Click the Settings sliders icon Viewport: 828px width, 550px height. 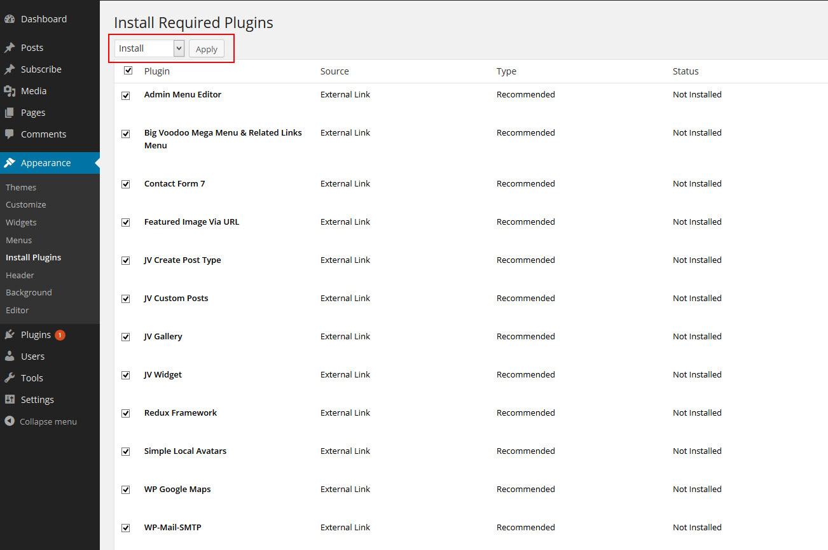(x=10, y=400)
